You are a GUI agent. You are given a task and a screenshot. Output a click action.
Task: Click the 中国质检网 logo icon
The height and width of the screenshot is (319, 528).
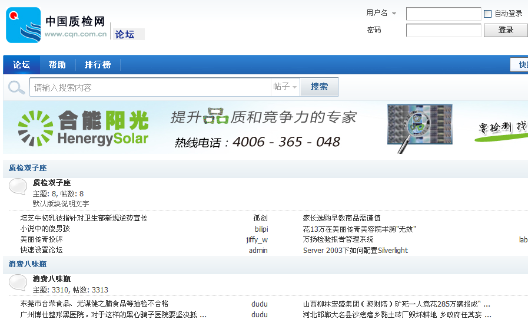24,25
